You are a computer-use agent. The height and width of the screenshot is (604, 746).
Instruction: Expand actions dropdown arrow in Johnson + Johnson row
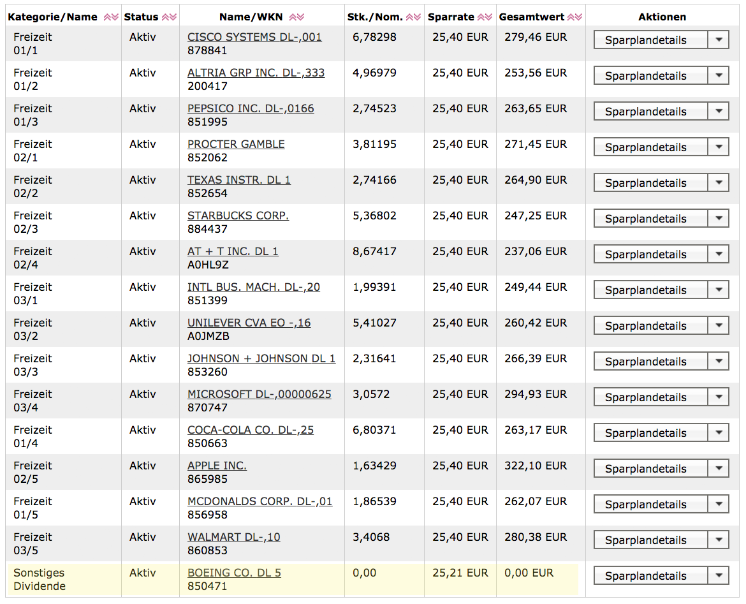click(x=719, y=361)
